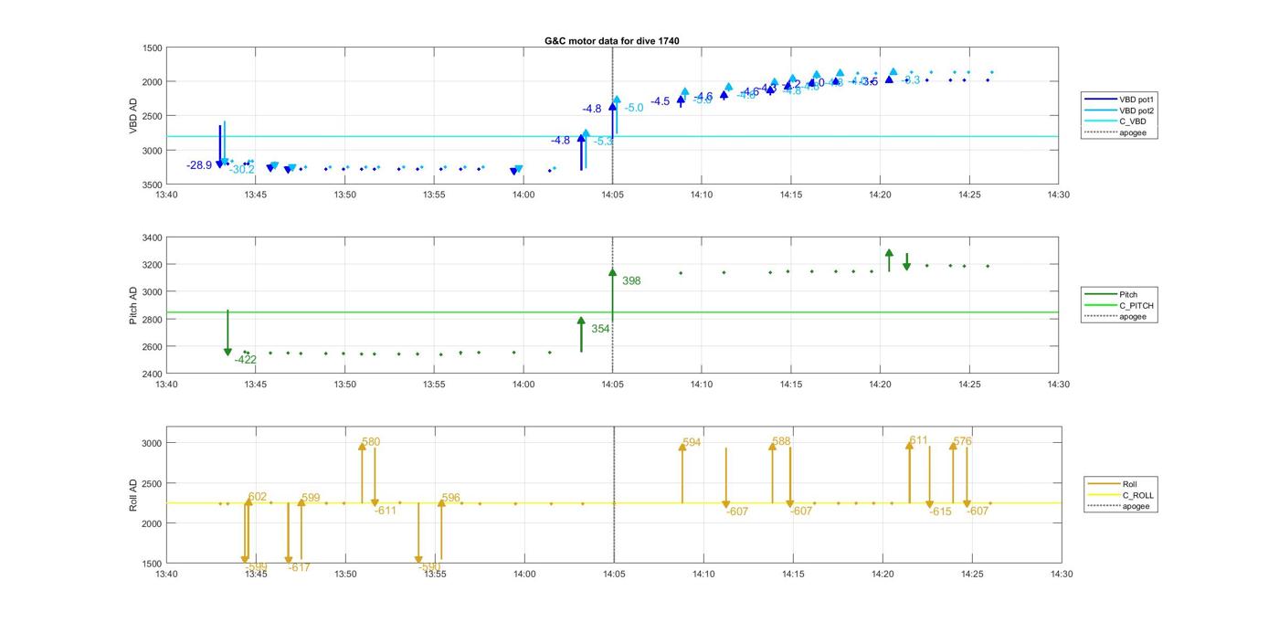Click the "576" roll data label

coord(962,441)
